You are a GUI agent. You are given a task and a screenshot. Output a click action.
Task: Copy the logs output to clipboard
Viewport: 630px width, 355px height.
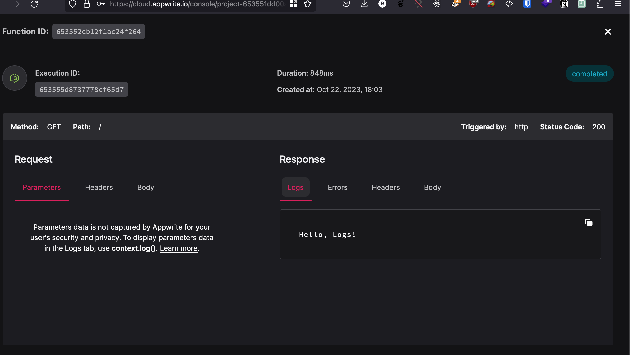[x=588, y=223]
